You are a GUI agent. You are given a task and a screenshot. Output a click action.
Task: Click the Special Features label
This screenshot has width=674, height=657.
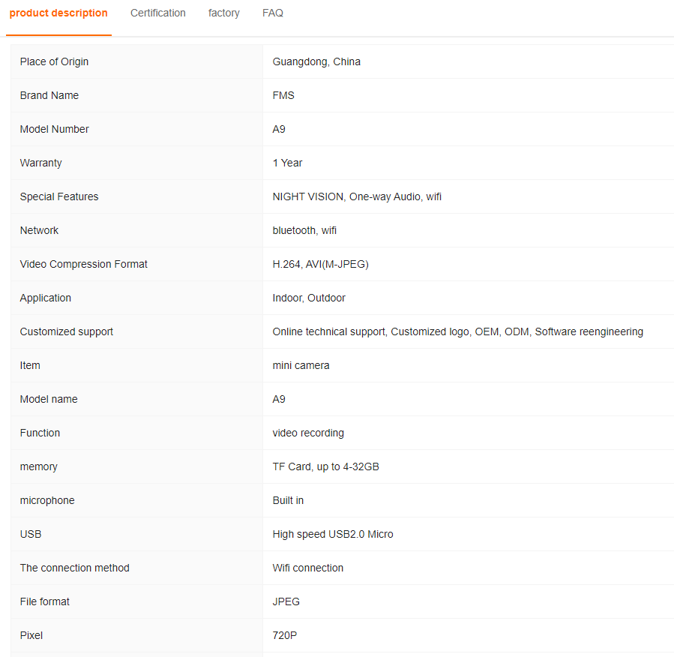59,196
